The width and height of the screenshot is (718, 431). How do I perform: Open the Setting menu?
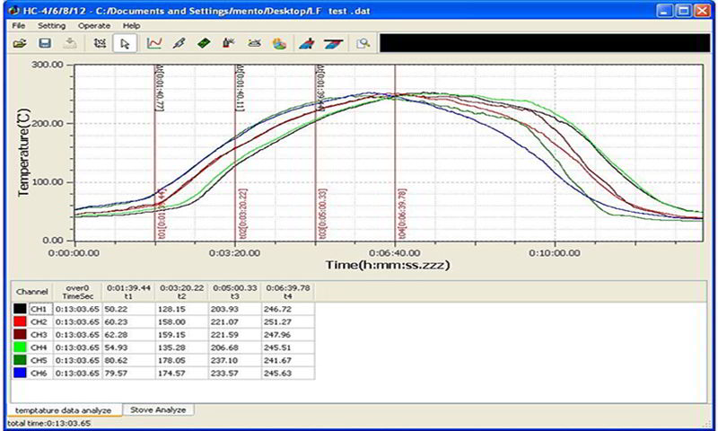(52, 26)
